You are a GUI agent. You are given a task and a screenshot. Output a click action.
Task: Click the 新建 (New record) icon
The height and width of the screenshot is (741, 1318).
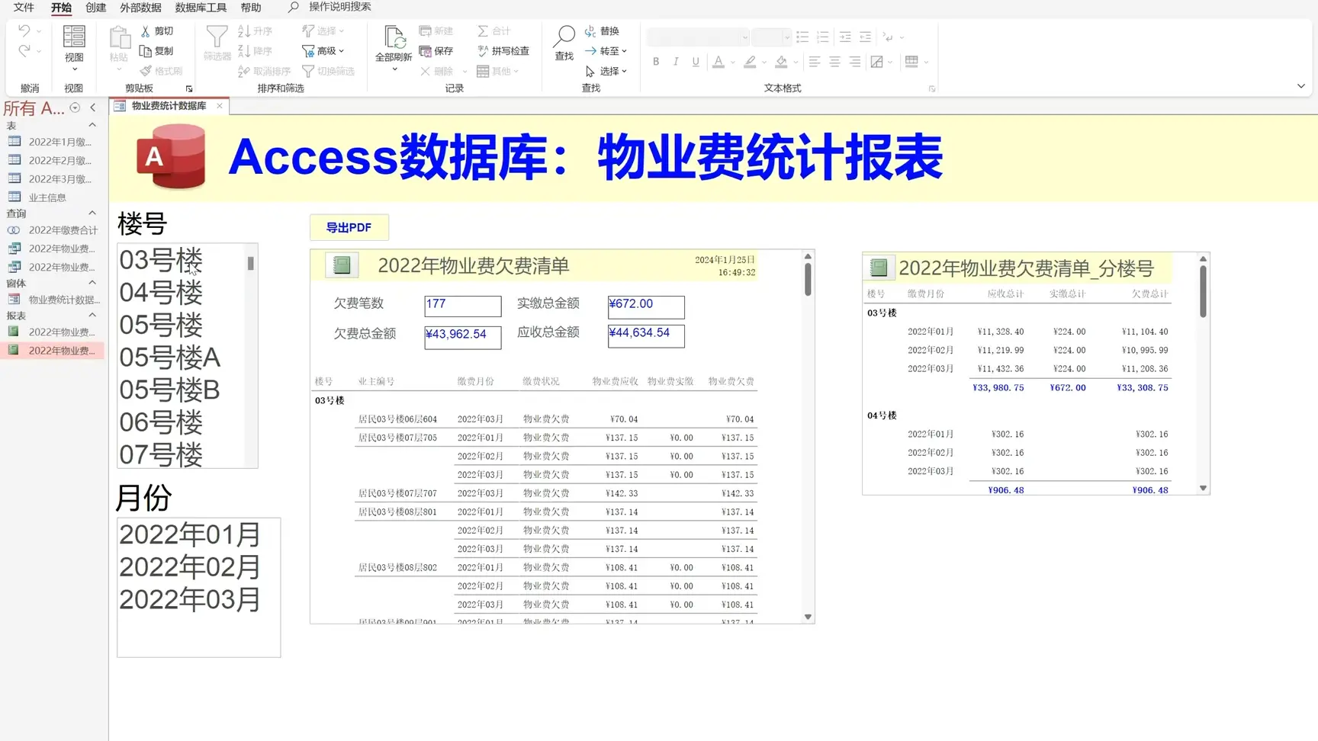426,31
